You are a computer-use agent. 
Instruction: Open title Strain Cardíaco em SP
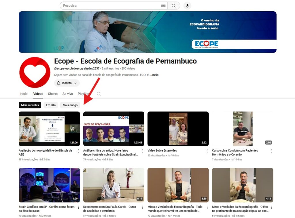point(46,209)
